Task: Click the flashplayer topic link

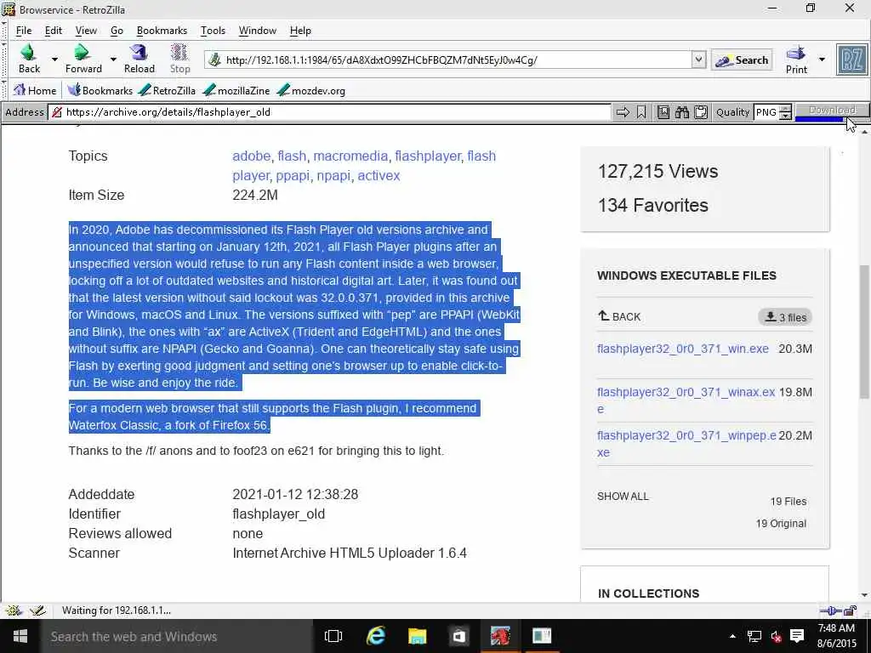Action: click(428, 156)
